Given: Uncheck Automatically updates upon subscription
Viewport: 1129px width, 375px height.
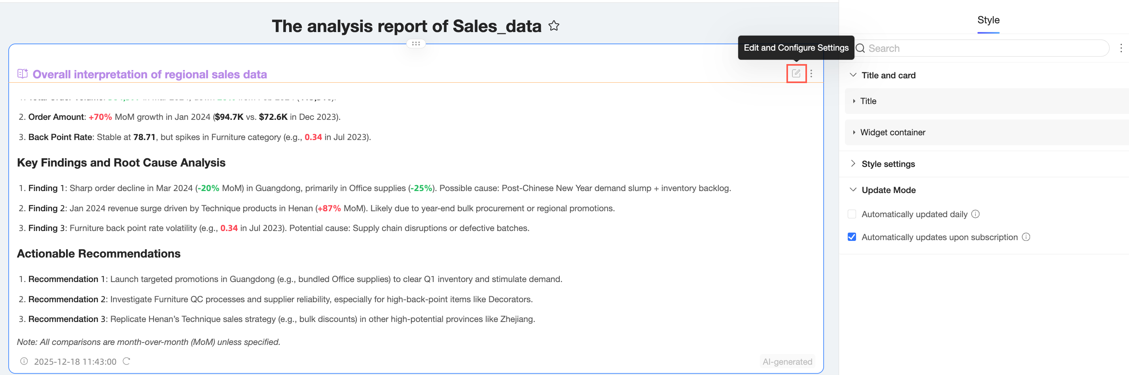Looking at the screenshot, I should [852, 237].
